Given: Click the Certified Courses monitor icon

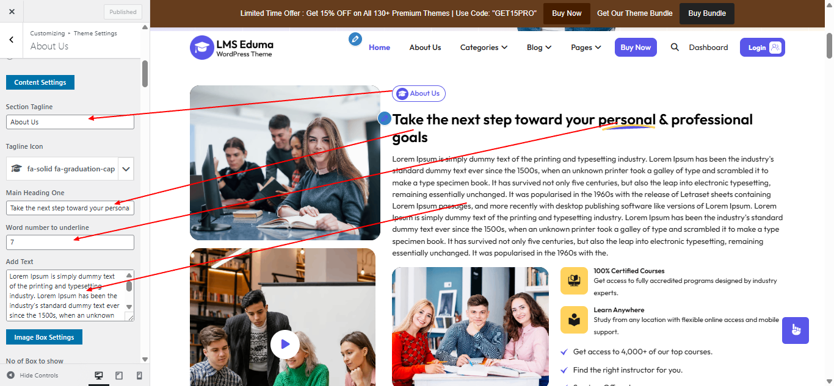Looking at the screenshot, I should click(x=574, y=281).
